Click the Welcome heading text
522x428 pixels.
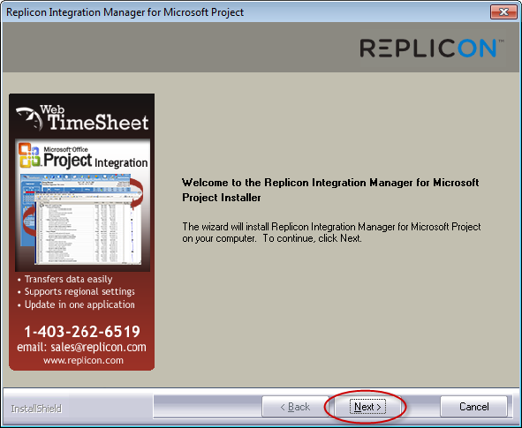[330, 190]
